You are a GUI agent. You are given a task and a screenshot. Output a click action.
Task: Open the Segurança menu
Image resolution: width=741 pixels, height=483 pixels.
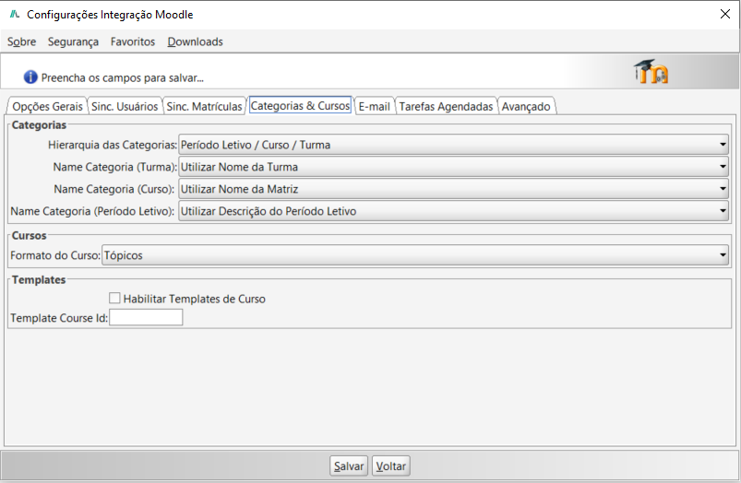point(73,41)
